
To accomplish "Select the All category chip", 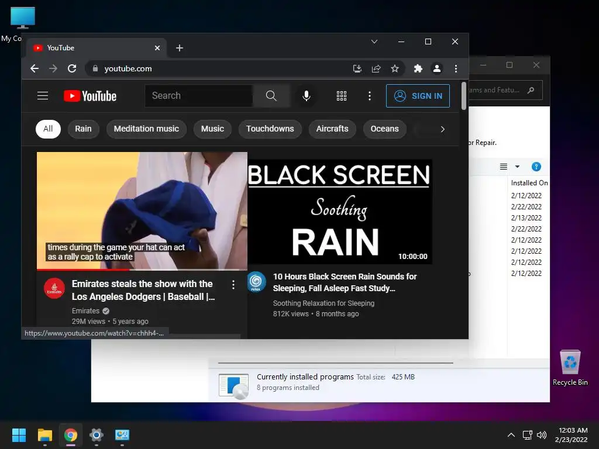I will (48, 129).
